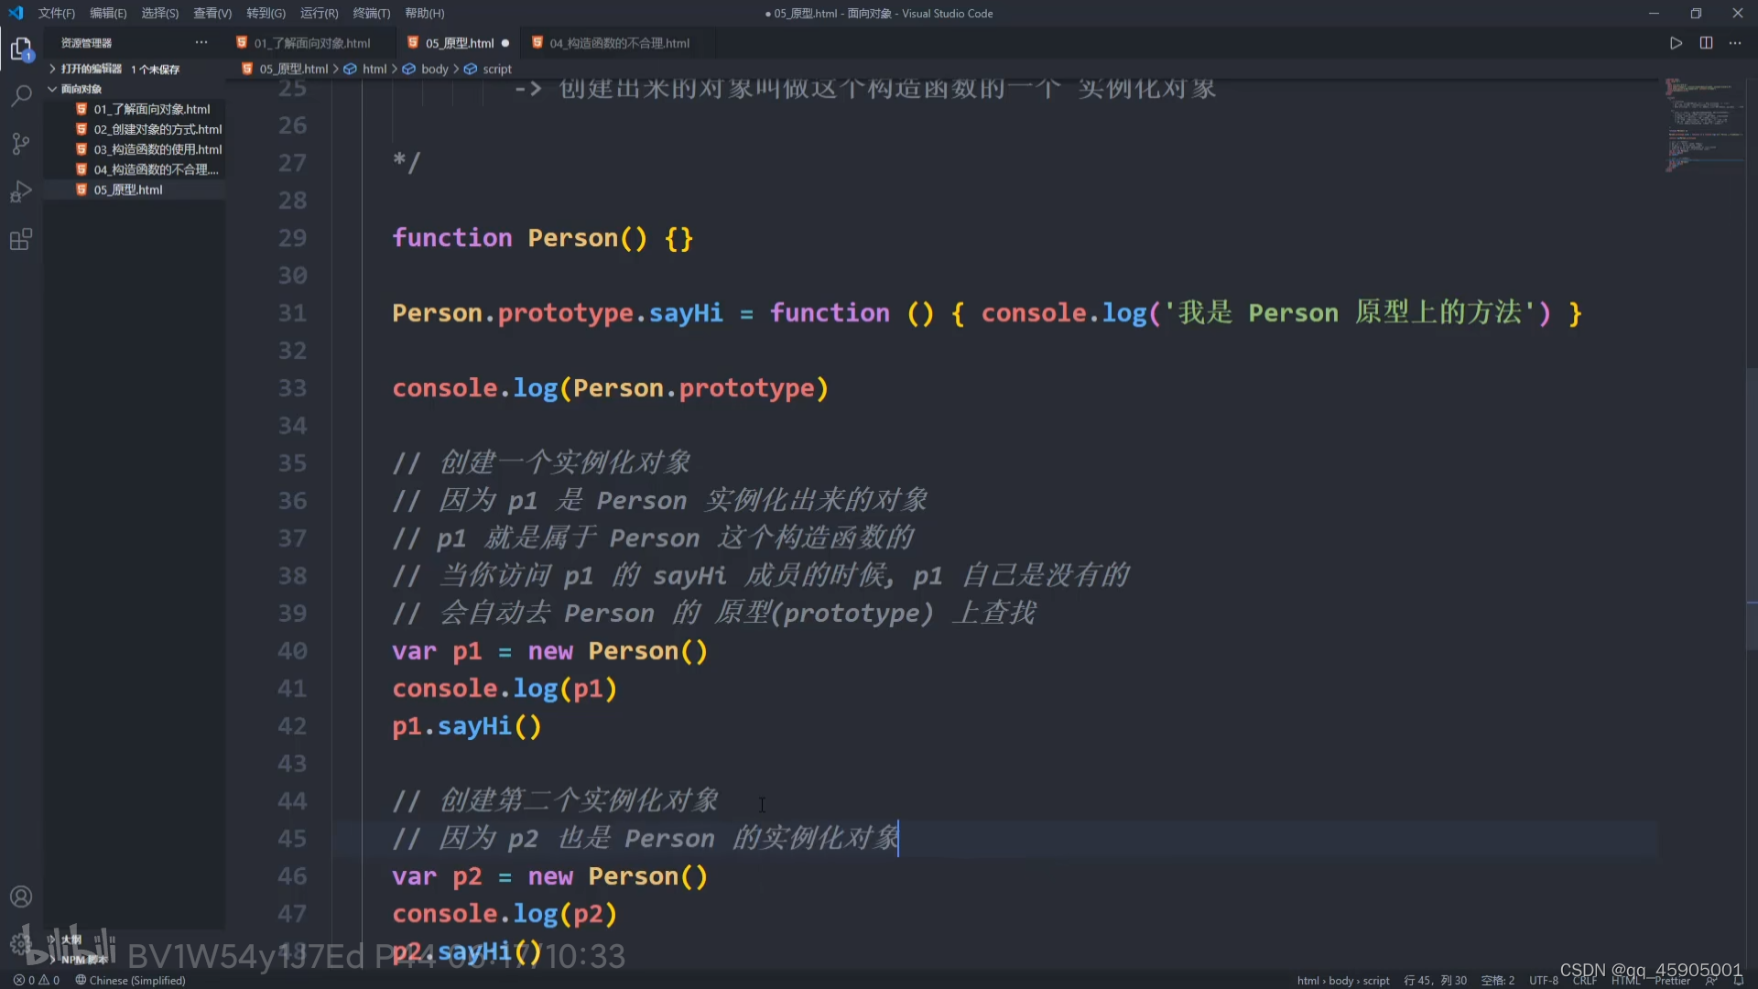This screenshot has height=989, width=1758.
Task: Click the editor minimap thumbnail
Action: pos(1703,128)
